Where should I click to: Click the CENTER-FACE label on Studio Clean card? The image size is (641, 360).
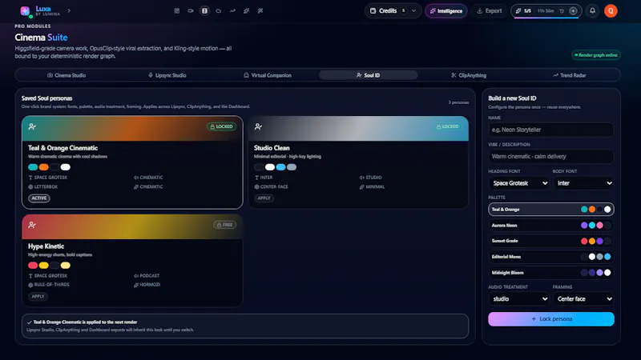pyautogui.click(x=271, y=187)
